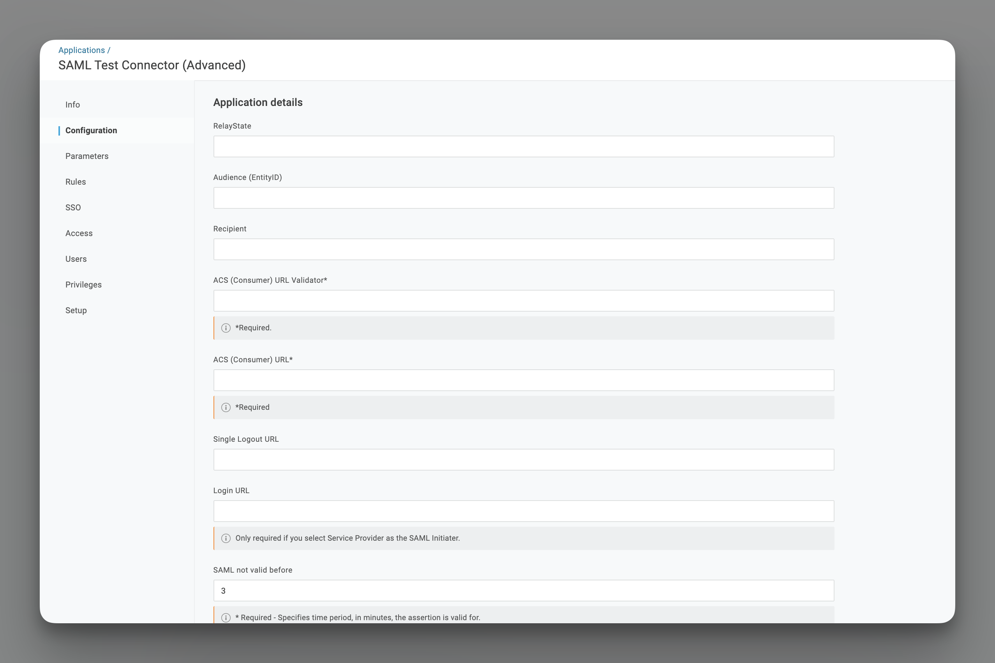Click info icon beside '*Required.' note
This screenshot has height=663, width=995.
pos(226,328)
